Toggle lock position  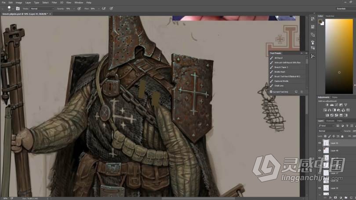point(334,136)
